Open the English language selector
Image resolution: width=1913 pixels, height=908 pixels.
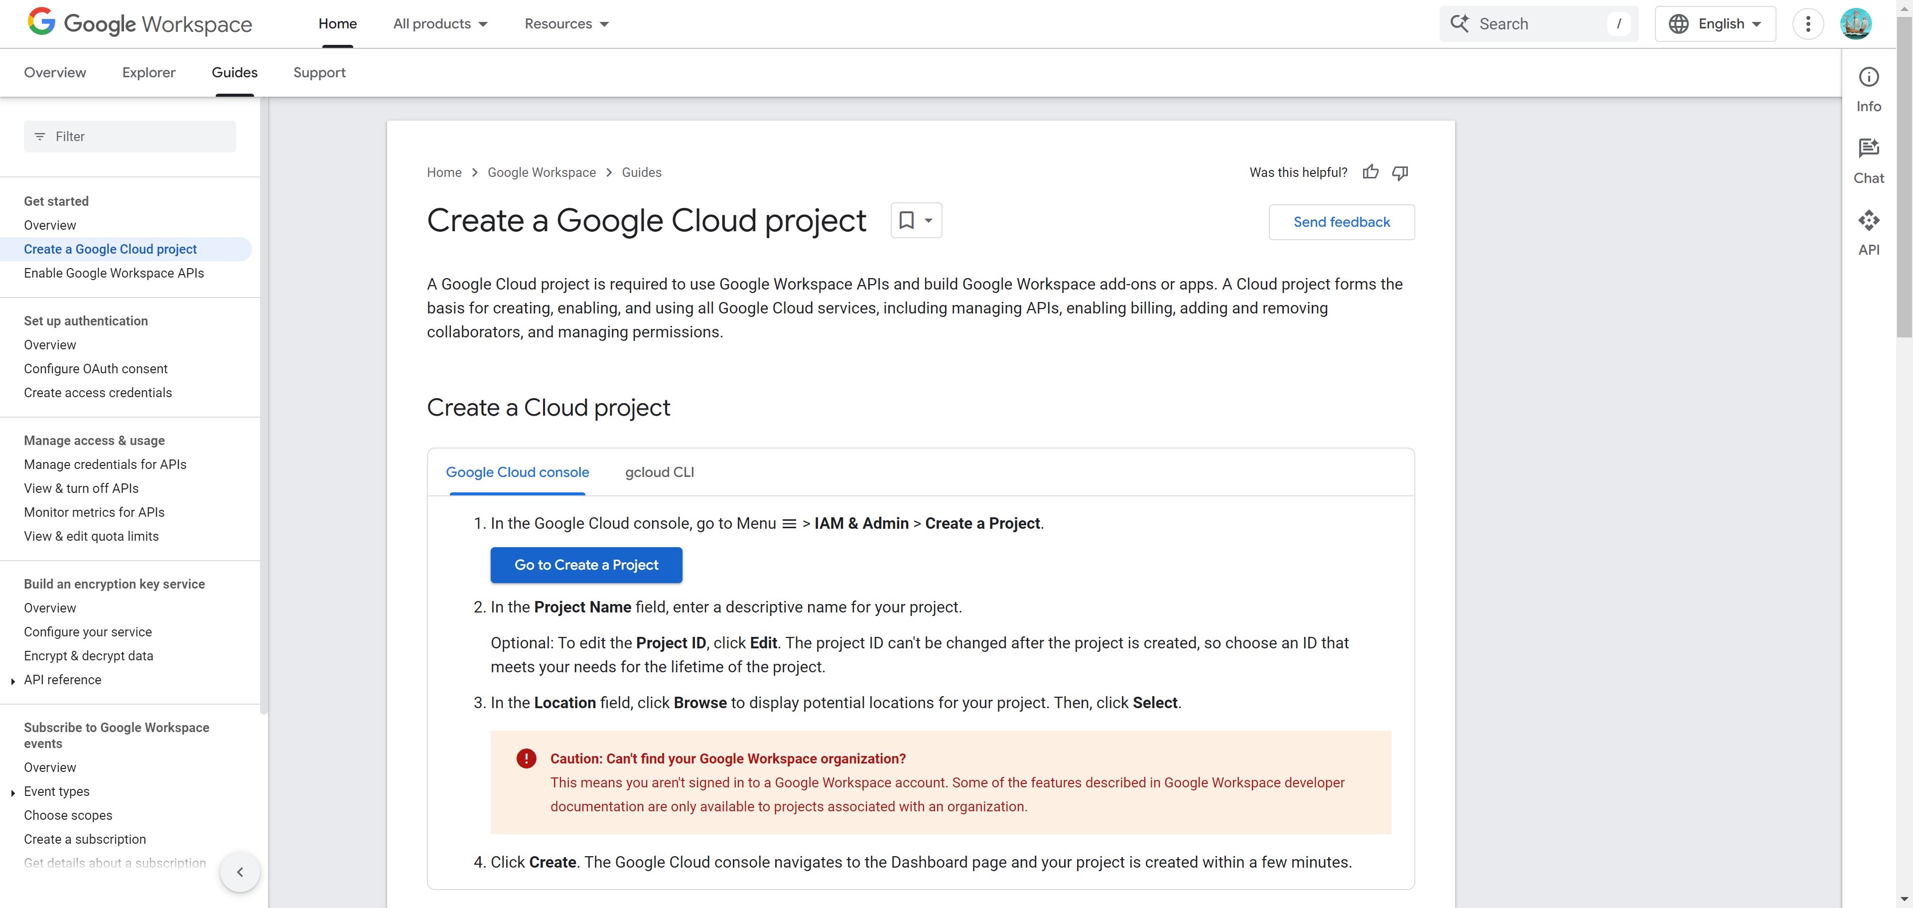click(x=1715, y=24)
